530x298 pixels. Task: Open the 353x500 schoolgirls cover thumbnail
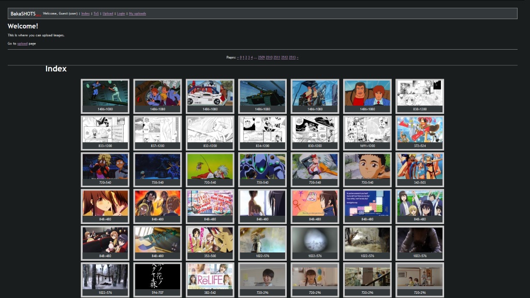[x=210, y=243]
